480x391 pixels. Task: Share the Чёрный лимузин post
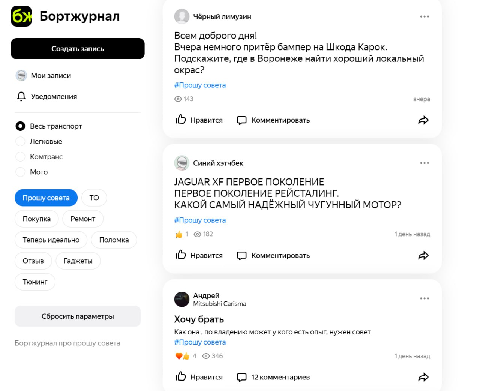pos(423,120)
